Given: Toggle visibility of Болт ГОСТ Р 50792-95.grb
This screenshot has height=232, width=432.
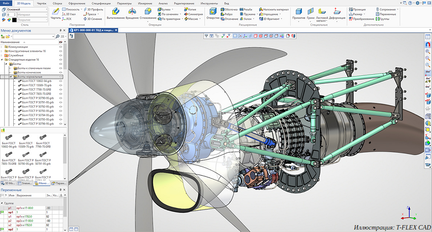Looking at the screenshot, I should 60,106.
